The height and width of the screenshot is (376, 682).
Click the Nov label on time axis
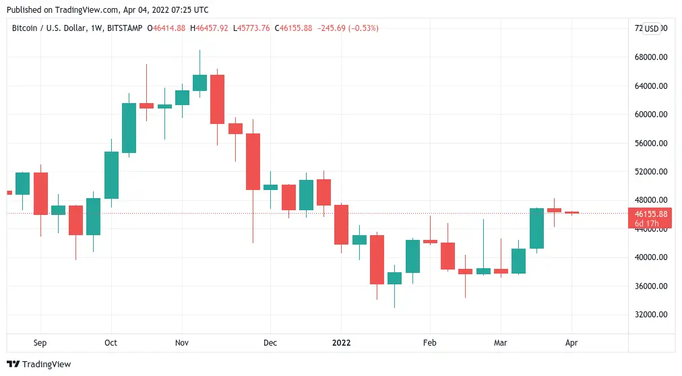coord(183,343)
